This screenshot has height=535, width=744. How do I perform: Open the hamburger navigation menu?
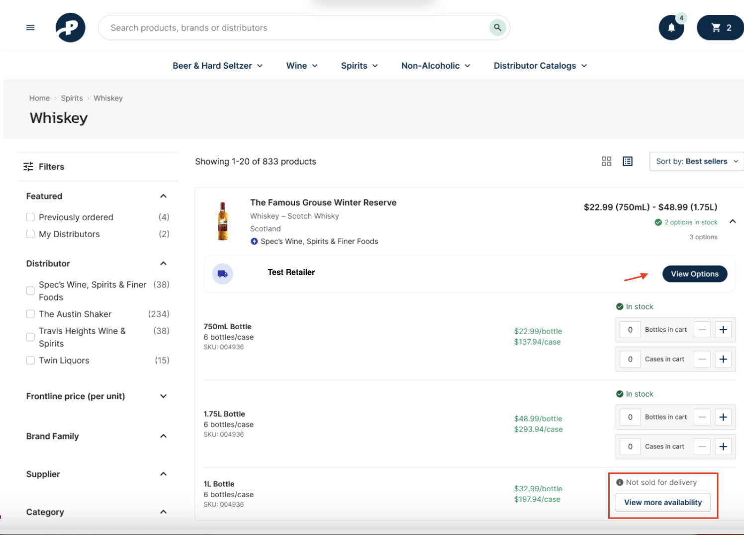coord(30,27)
